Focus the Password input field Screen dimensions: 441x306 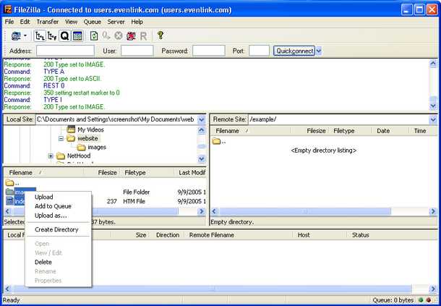[209, 51]
